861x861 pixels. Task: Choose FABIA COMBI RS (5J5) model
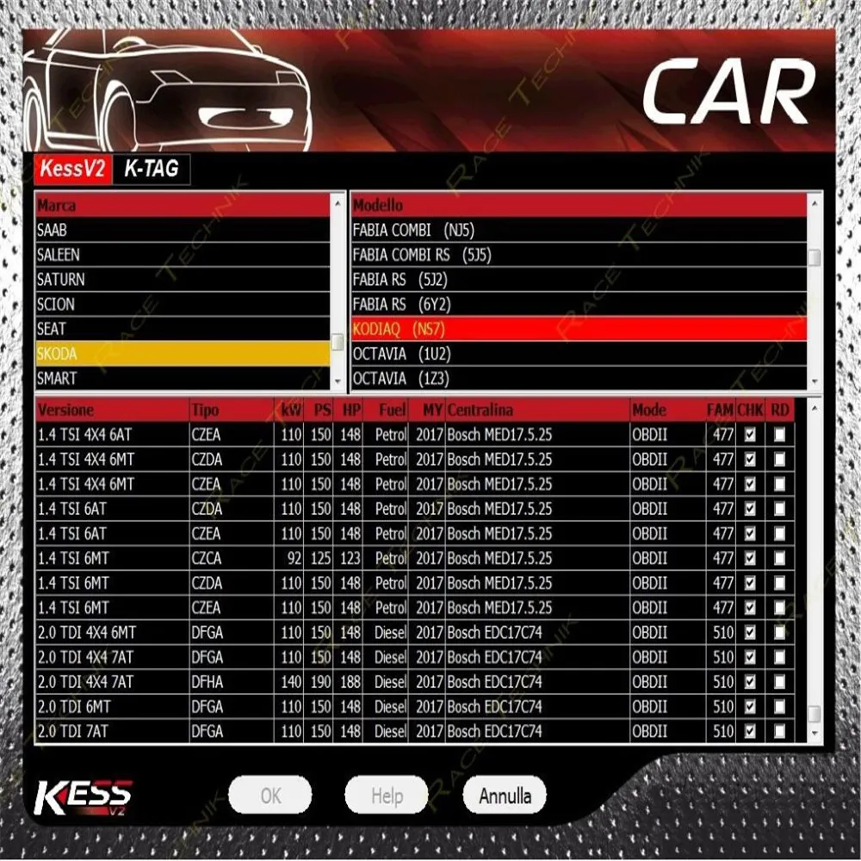[579, 255]
